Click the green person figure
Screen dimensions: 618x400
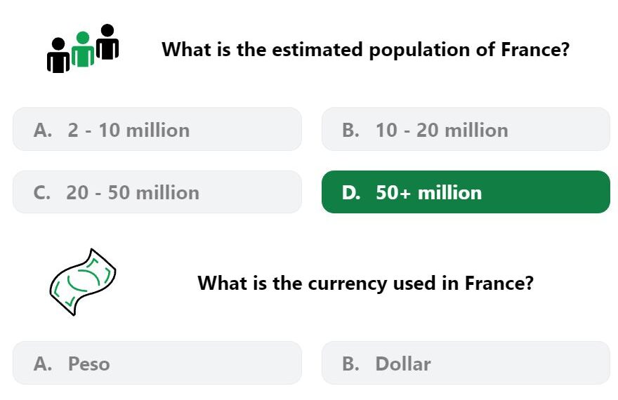[83, 49]
